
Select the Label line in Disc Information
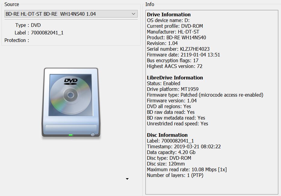[170, 141]
